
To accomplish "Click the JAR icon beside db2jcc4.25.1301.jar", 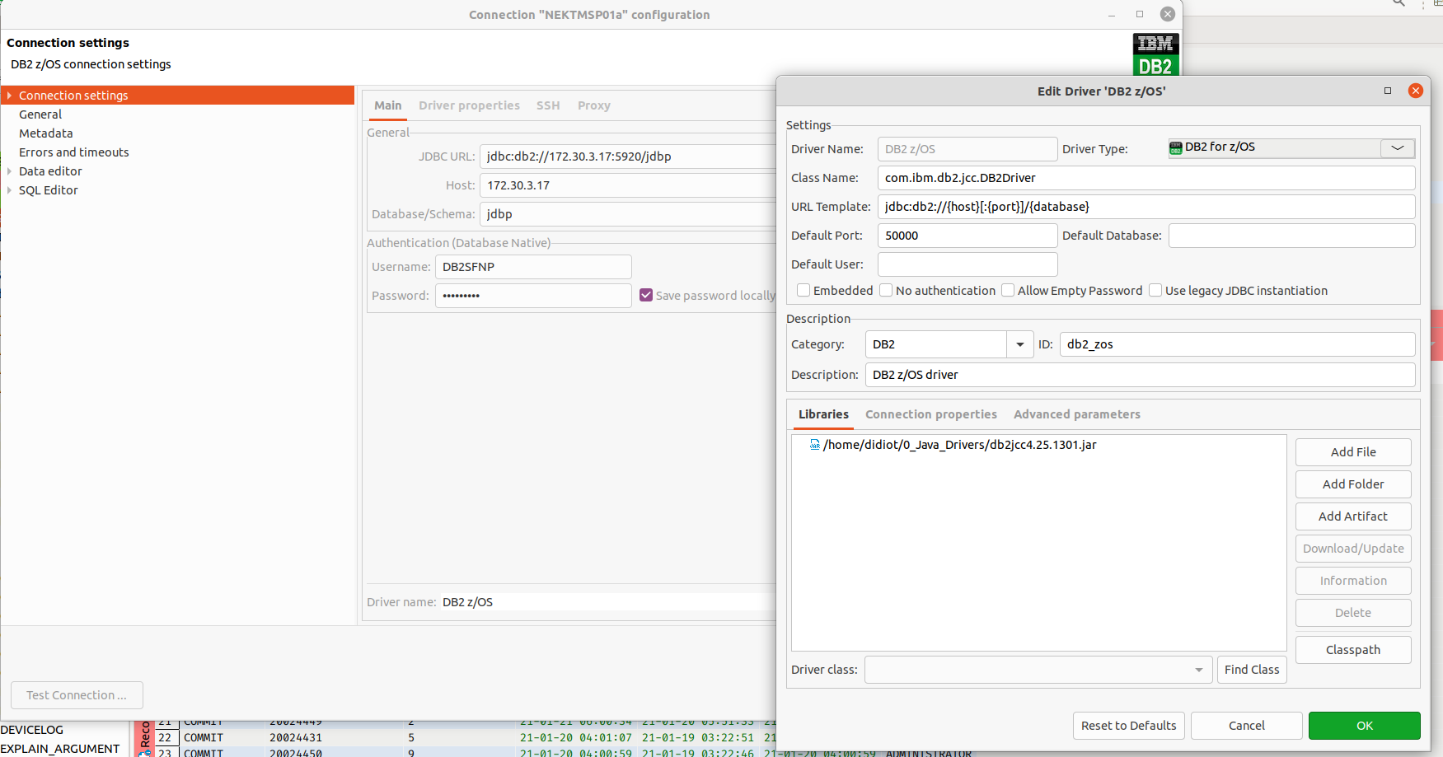I will pos(815,445).
